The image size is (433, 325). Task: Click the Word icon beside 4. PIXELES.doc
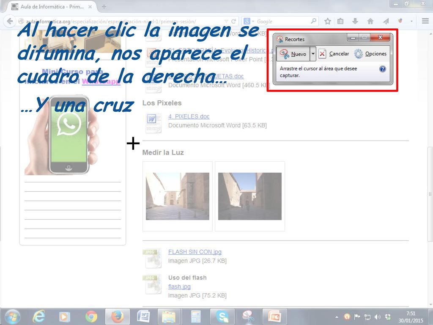coord(153,123)
